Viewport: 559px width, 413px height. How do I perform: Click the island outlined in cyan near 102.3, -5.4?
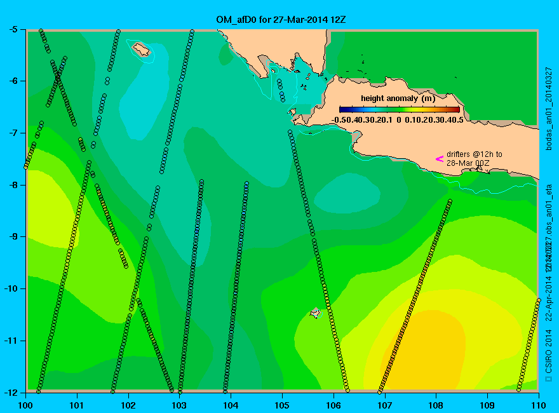[x=142, y=49]
